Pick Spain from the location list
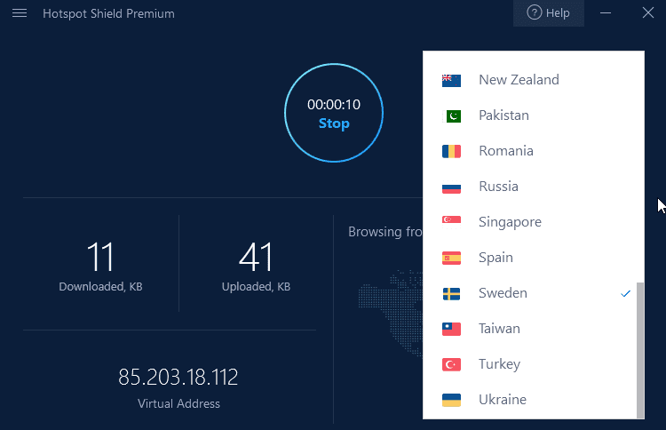The image size is (666, 430). click(533, 258)
